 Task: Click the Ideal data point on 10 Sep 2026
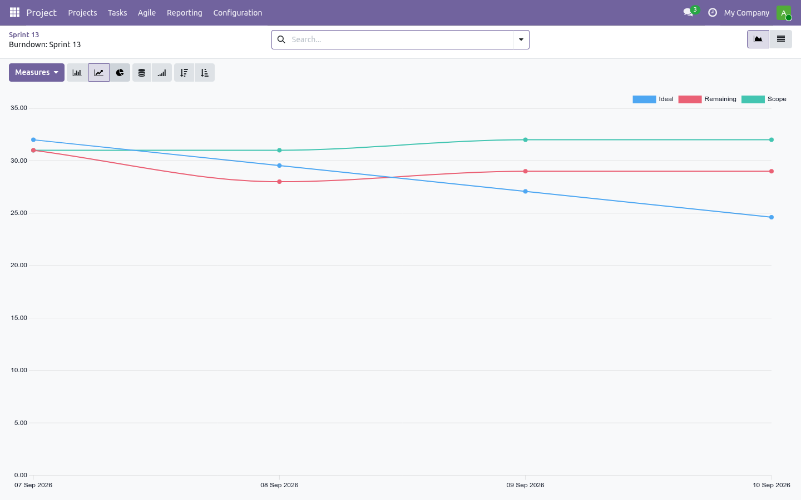coord(772,217)
